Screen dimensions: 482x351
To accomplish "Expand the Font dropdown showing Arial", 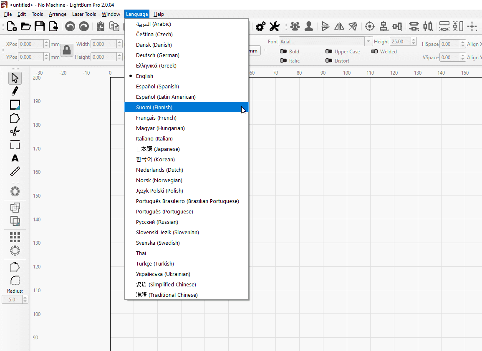I will (368, 41).
